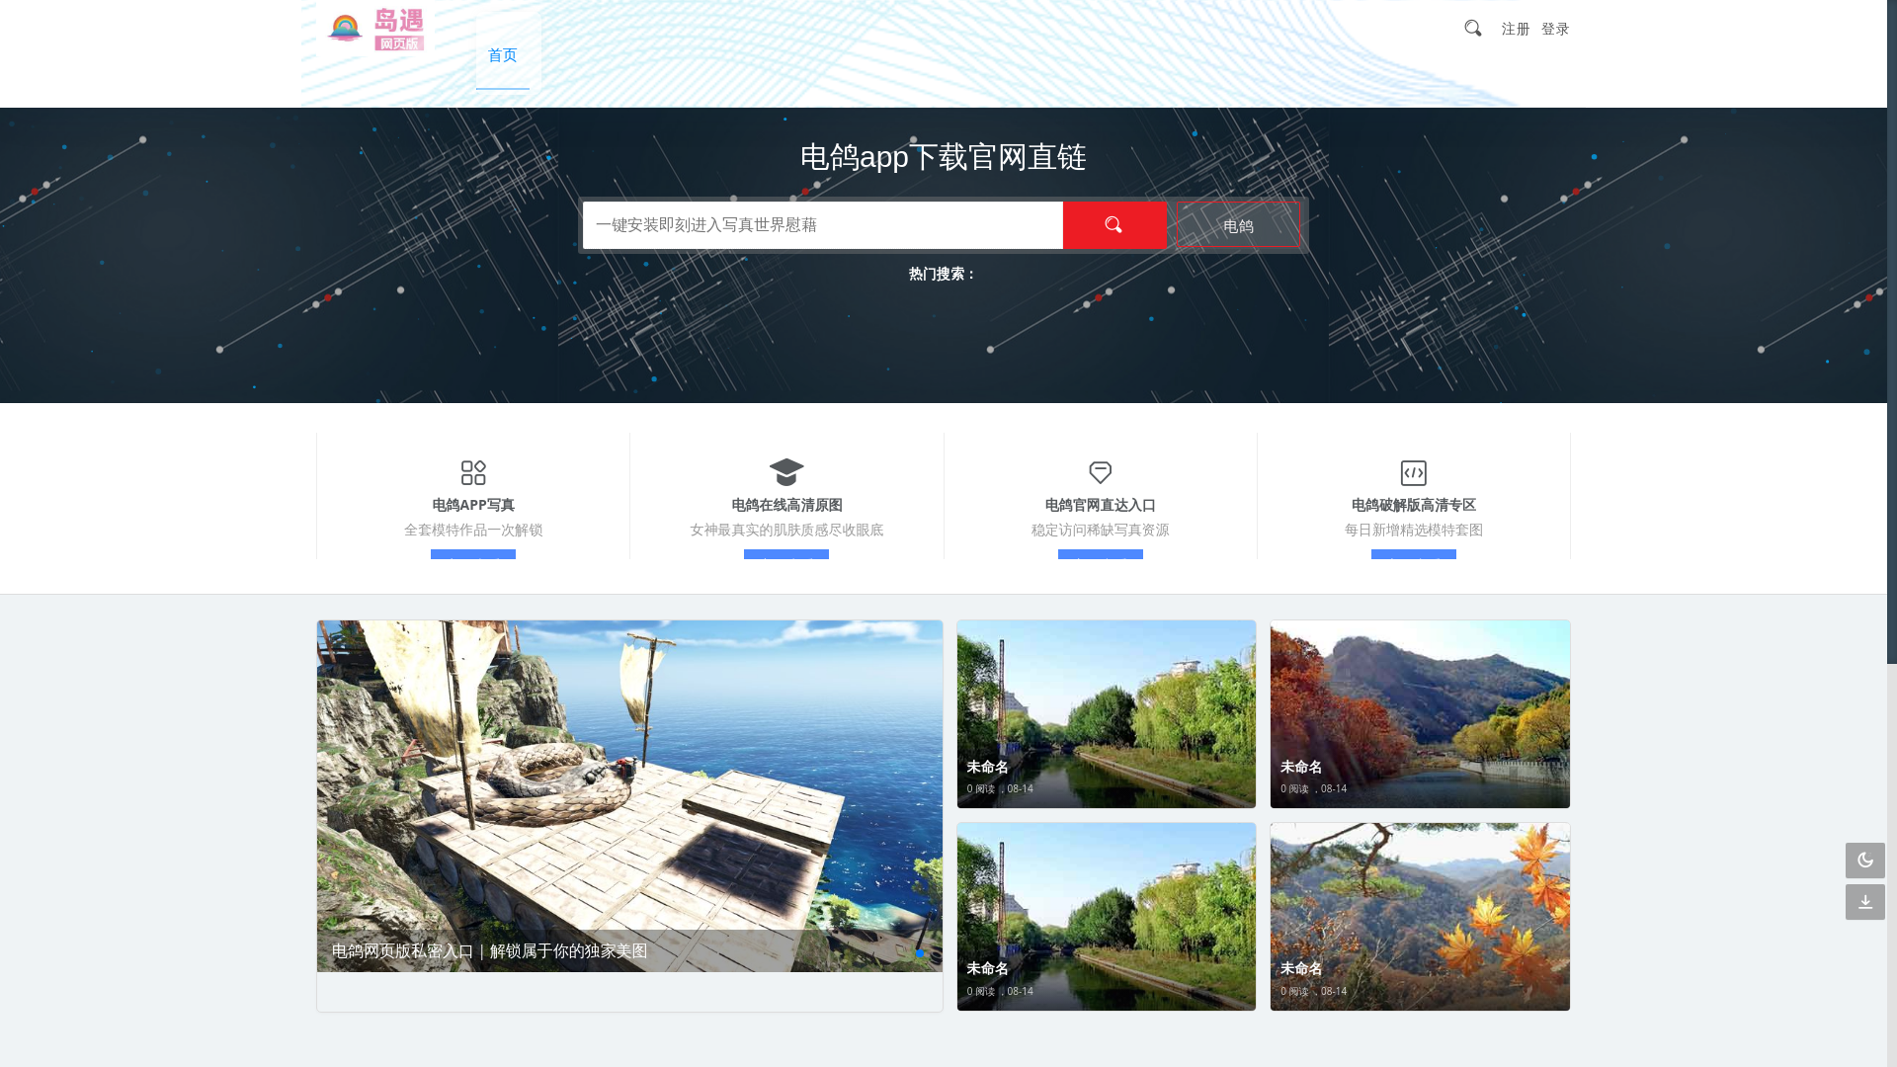Screen dimensions: 1897x1067
Task: Click the 热门搜索 label
Action: 942,274
